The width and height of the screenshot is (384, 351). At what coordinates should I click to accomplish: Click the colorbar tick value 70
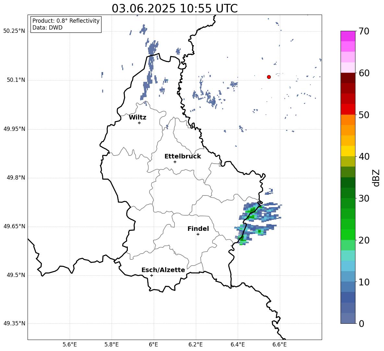[364, 31]
